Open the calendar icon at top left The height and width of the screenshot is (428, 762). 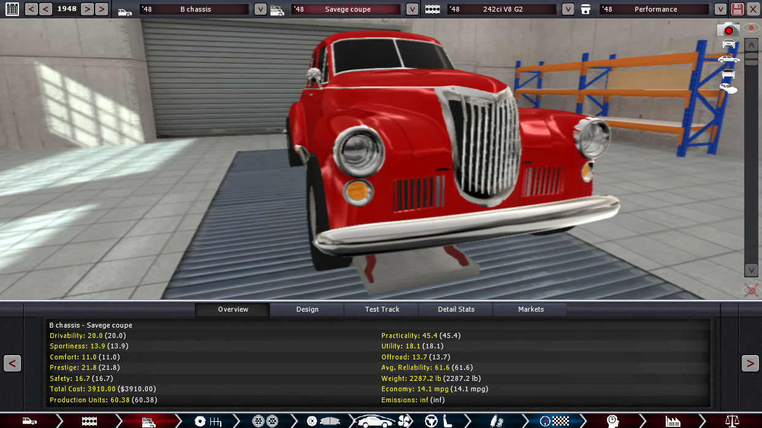point(12,9)
